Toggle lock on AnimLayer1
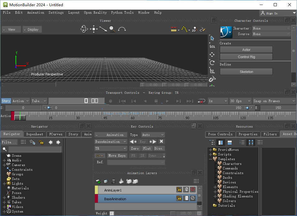This screenshot has height=216, width=297. 179,189
